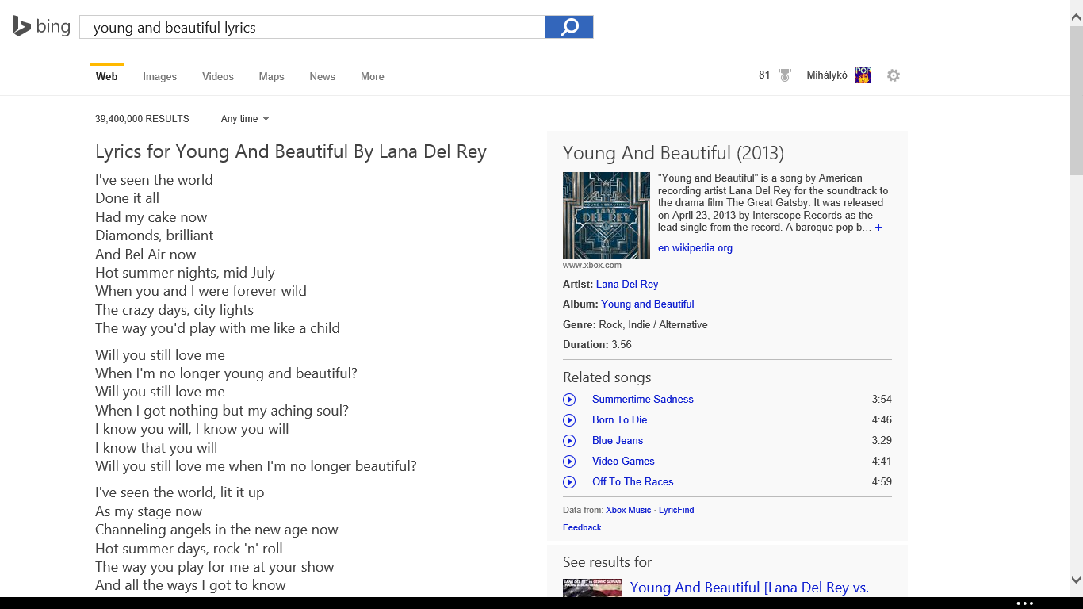
Task: Expand the song description with plus icon
Action: pos(878,228)
